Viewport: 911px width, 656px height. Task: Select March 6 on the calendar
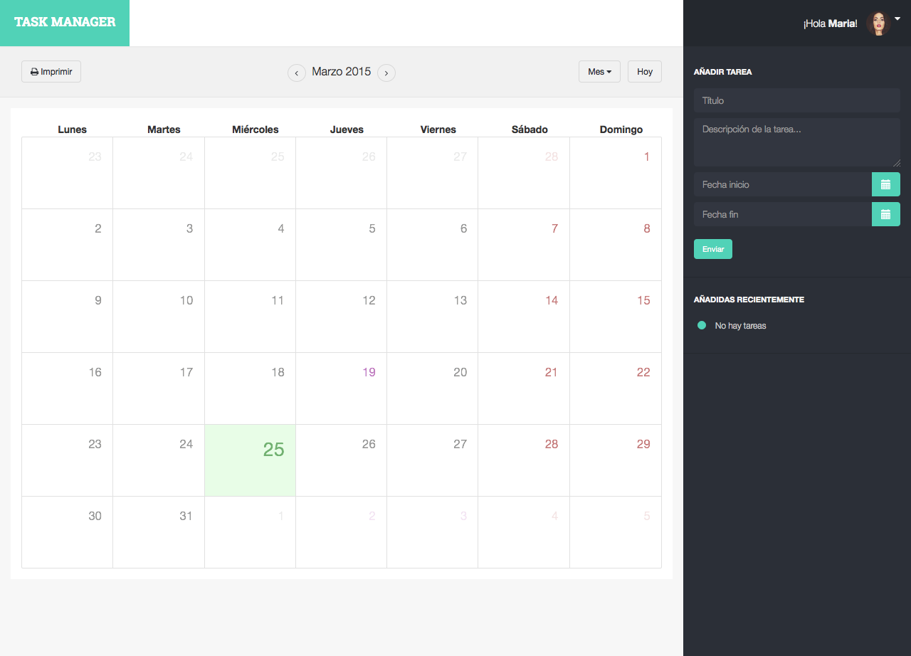click(x=433, y=245)
